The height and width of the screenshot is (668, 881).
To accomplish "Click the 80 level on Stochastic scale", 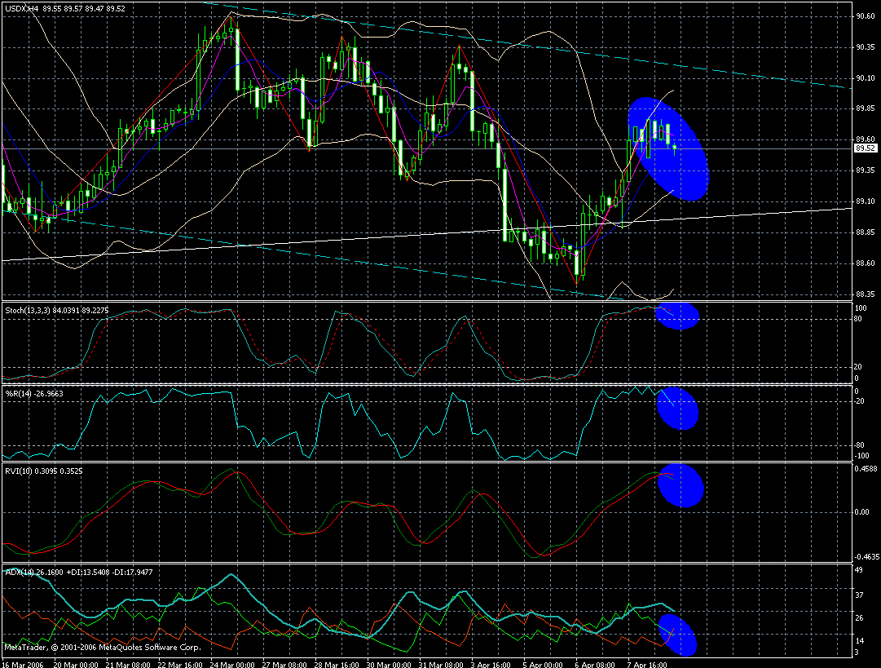I will point(858,320).
